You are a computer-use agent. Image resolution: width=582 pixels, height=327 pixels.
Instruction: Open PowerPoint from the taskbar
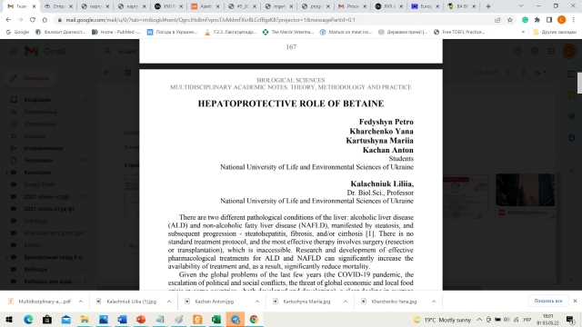click(141, 319)
